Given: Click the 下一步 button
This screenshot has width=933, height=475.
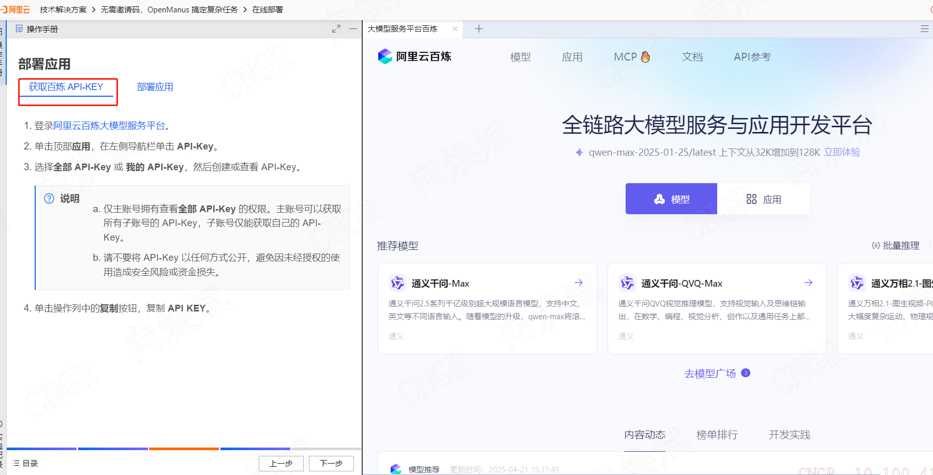Looking at the screenshot, I should coord(331,463).
